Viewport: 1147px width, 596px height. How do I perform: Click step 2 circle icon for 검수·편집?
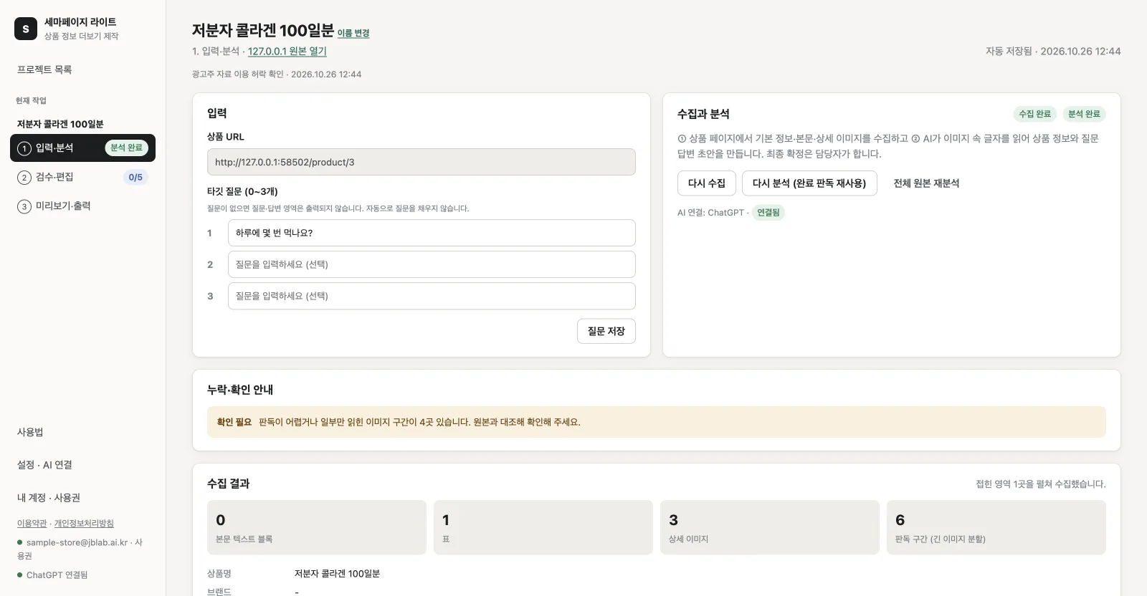(x=24, y=178)
